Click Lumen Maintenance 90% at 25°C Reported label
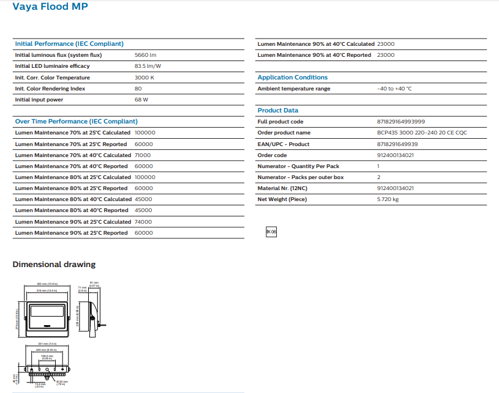 pyautogui.click(x=71, y=233)
